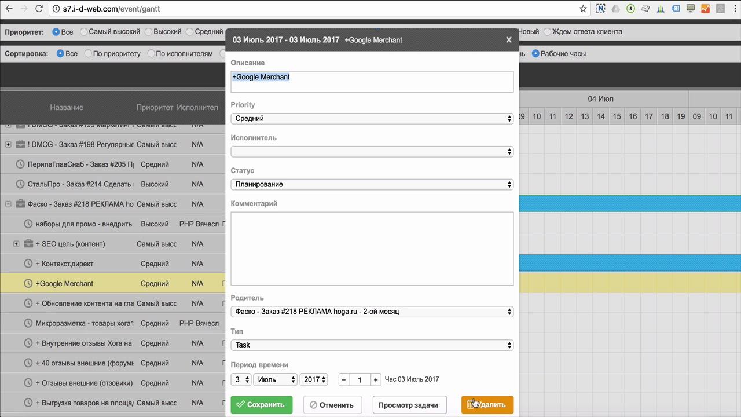
Task: Increase duration with the plus button
Action: (376, 380)
